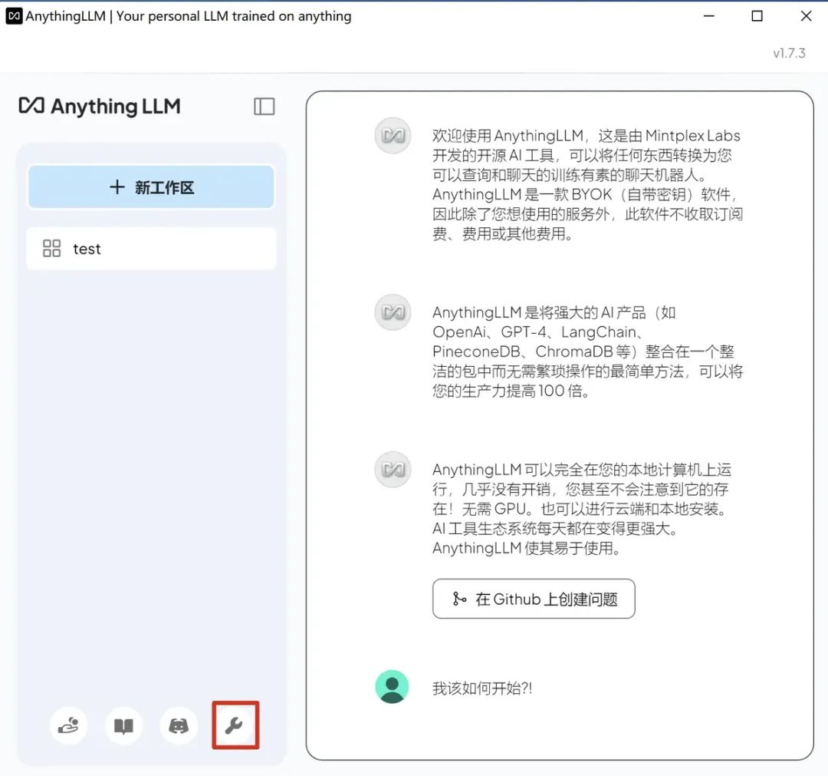Maximize the AnythingLLM window
828x776 pixels.
pyautogui.click(x=757, y=16)
